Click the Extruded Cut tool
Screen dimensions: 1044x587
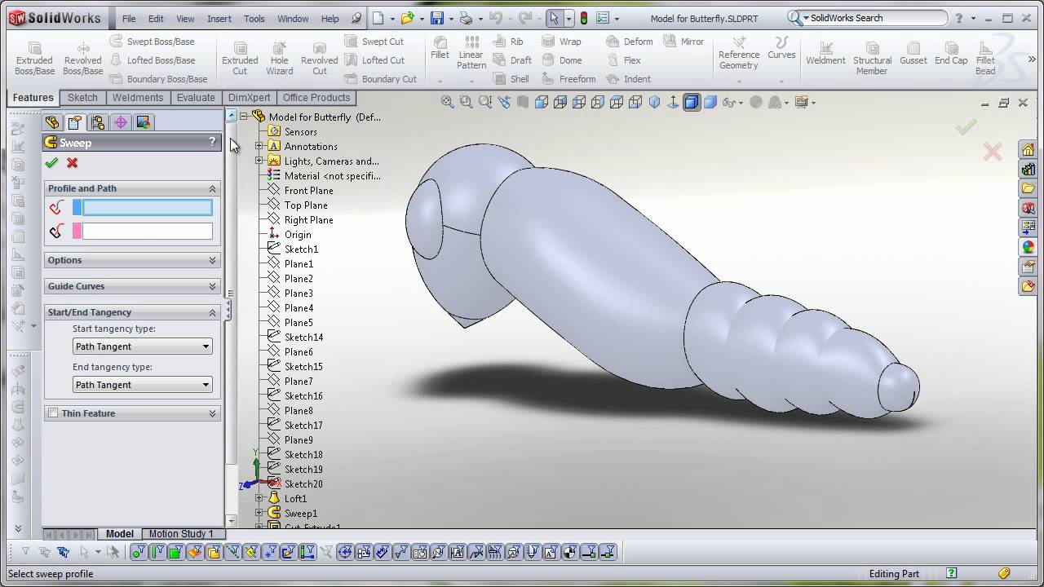[240, 59]
